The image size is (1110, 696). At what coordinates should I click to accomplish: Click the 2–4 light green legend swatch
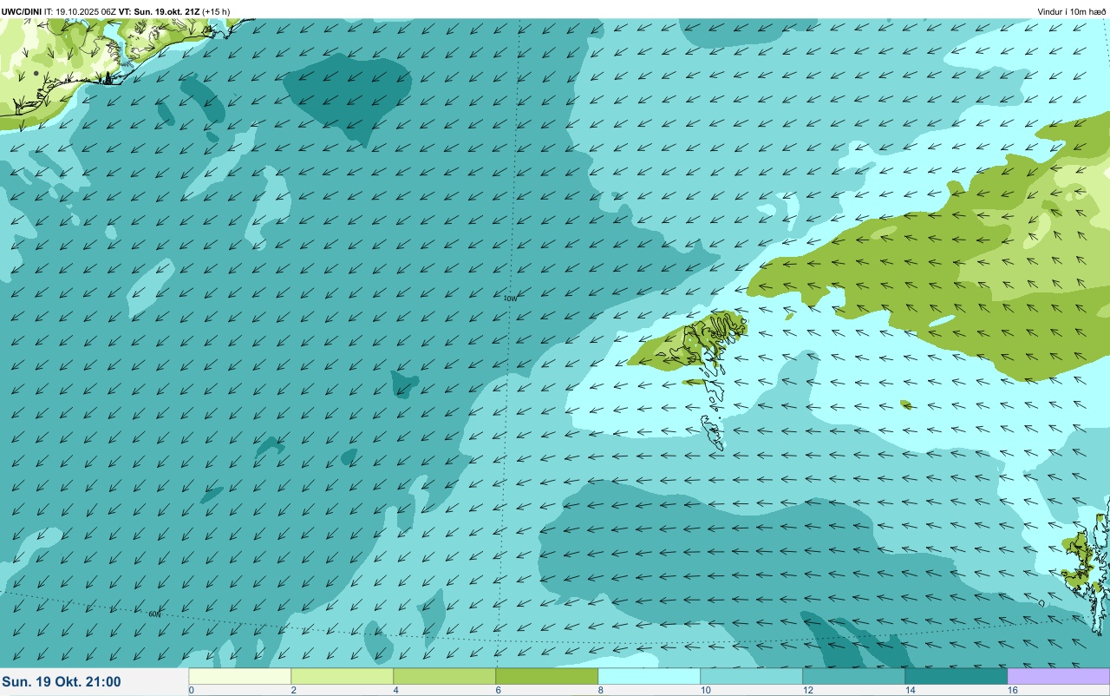pos(343,676)
